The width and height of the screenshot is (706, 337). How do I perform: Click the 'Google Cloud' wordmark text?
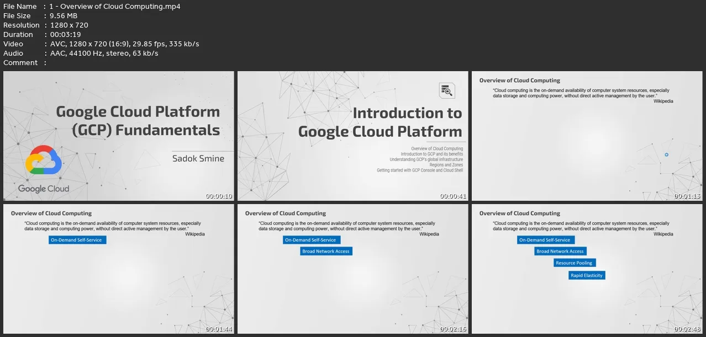pyautogui.click(x=44, y=189)
